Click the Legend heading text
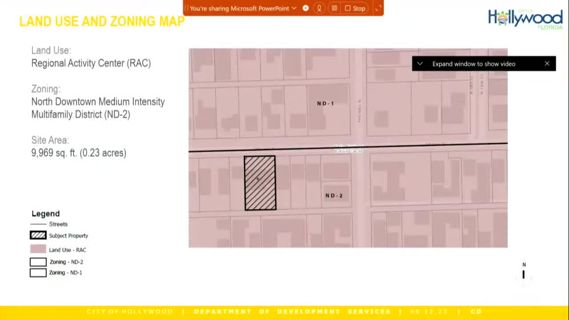Image resolution: width=569 pixels, height=320 pixels. (45, 213)
